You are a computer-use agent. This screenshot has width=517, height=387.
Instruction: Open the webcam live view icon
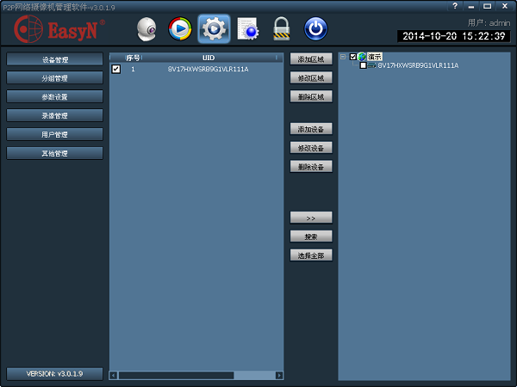(147, 29)
